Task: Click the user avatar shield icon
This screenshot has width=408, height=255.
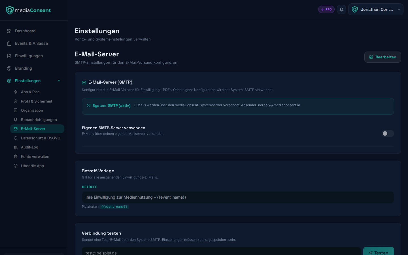Action: tap(355, 9)
